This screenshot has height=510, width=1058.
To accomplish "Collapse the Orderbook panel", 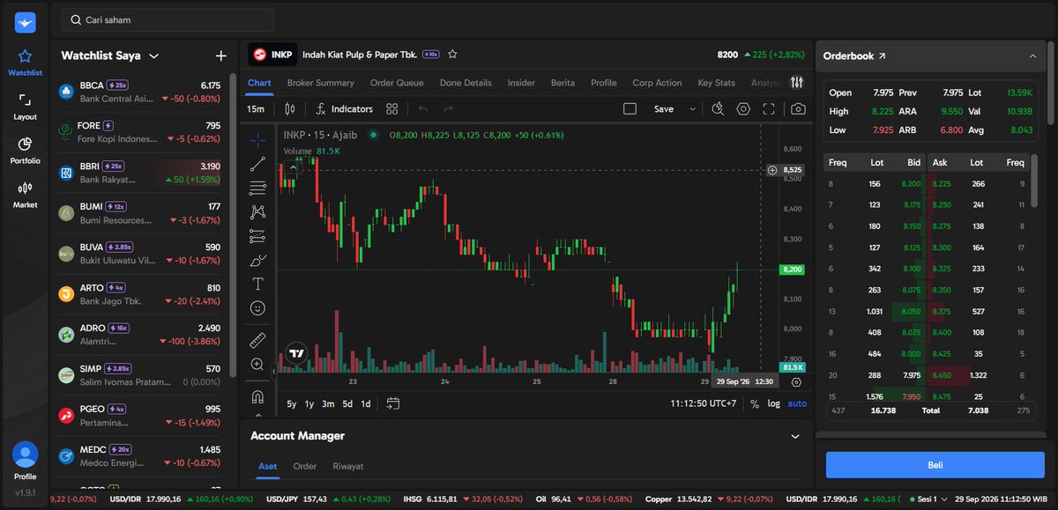I will 1033,55.
